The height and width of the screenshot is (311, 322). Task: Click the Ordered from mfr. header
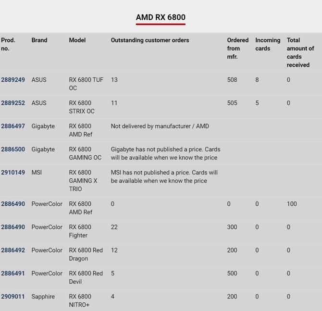pyautogui.click(x=238, y=49)
